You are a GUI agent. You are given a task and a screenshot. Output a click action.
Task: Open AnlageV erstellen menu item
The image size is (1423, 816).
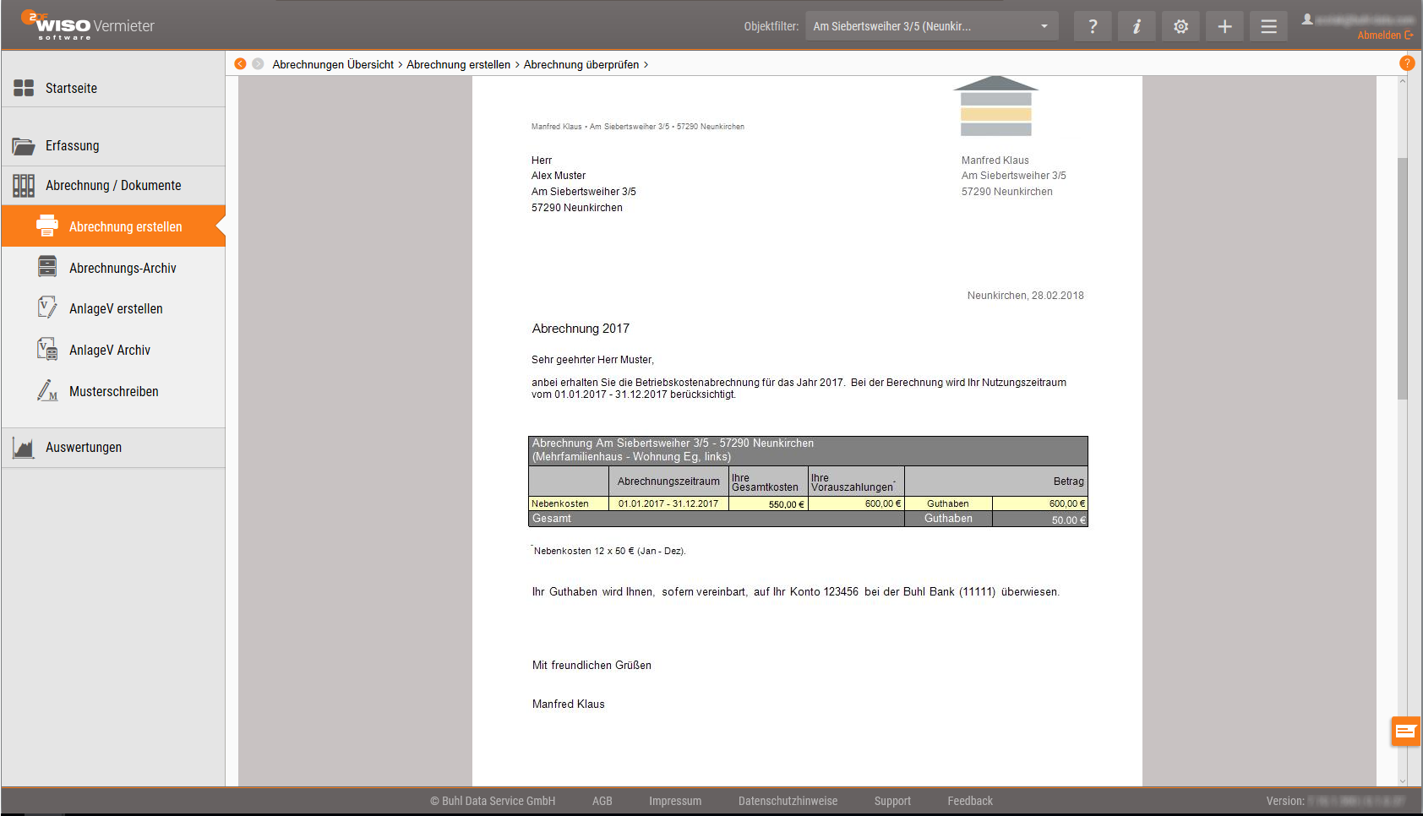[116, 309]
